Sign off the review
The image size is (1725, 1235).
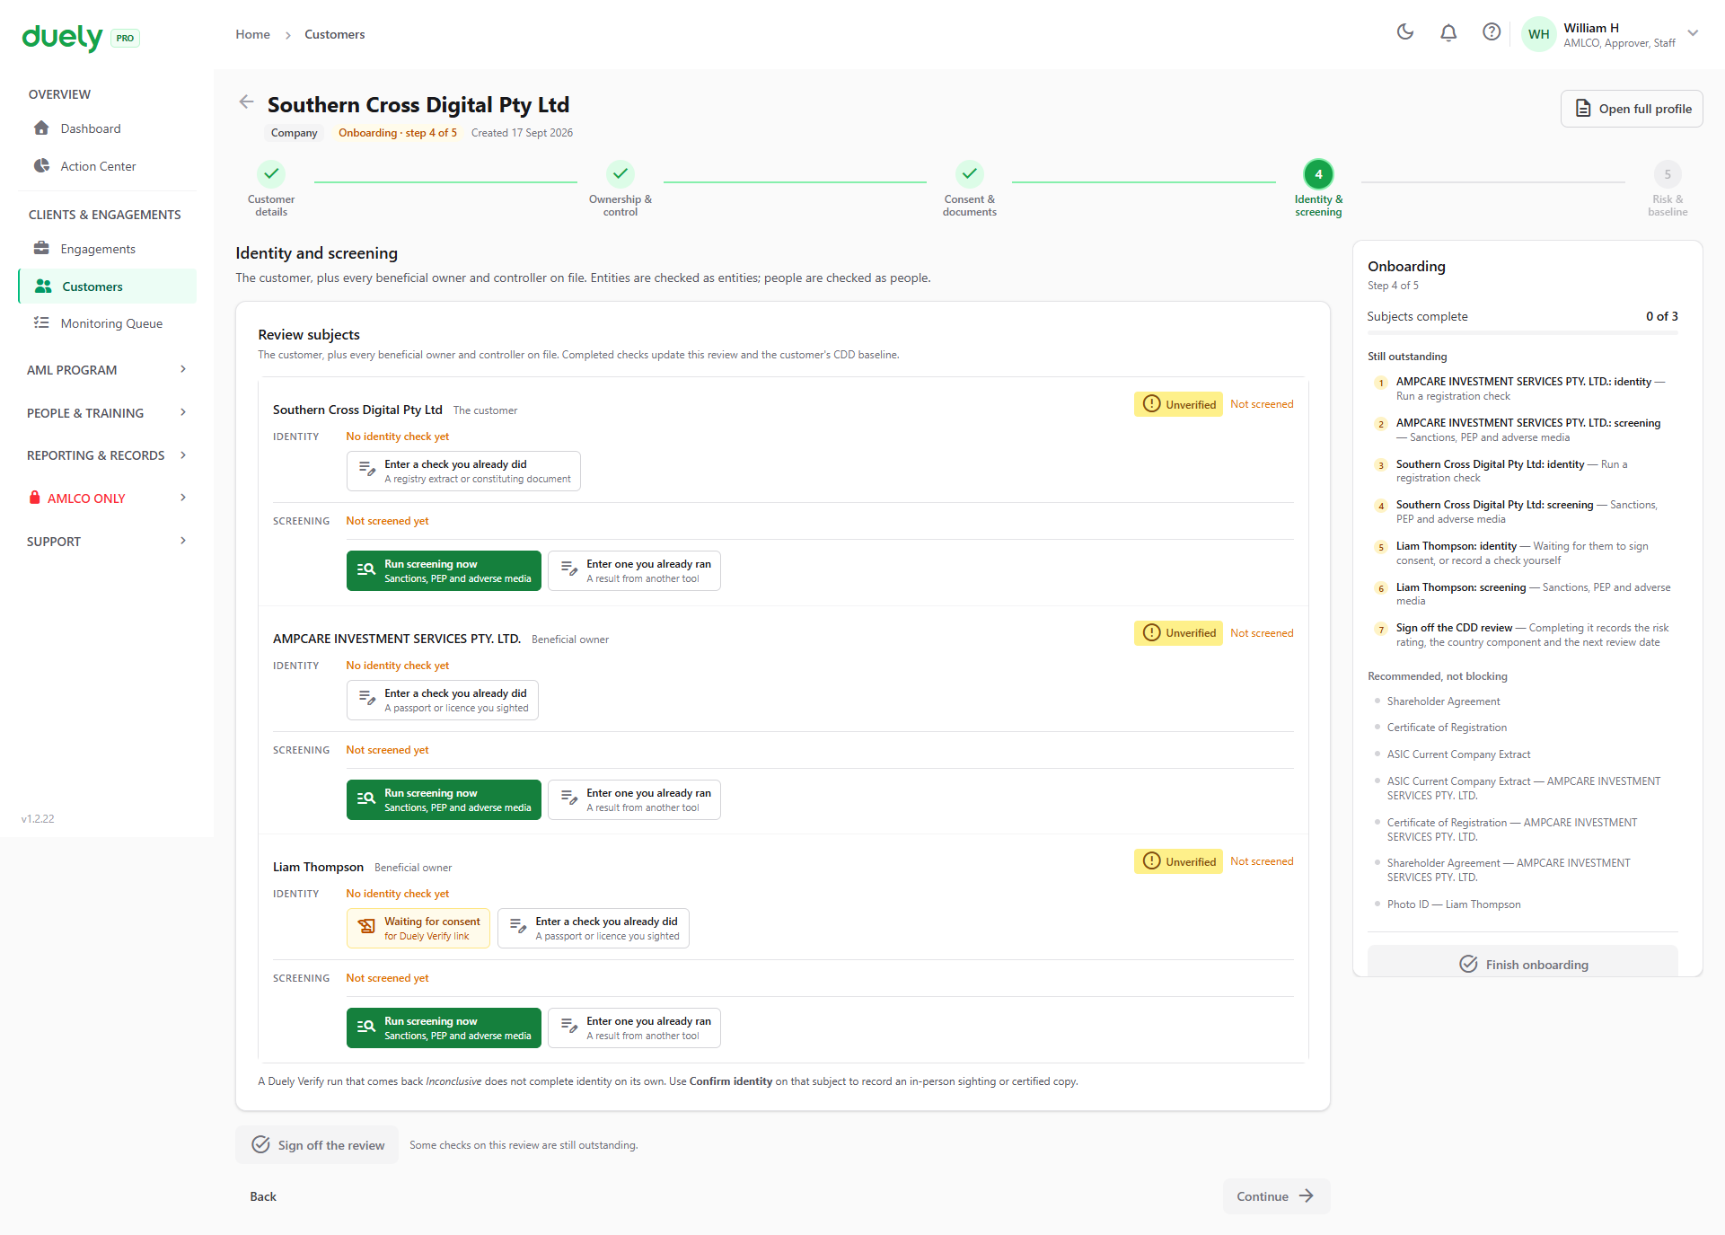317,1145
